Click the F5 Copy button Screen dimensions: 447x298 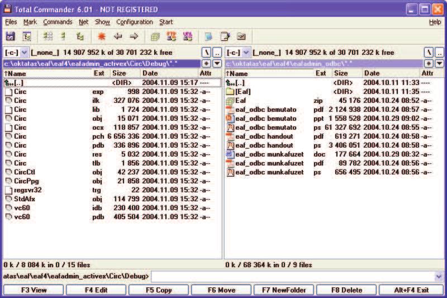pyautogui.click(x=159, y=290)
